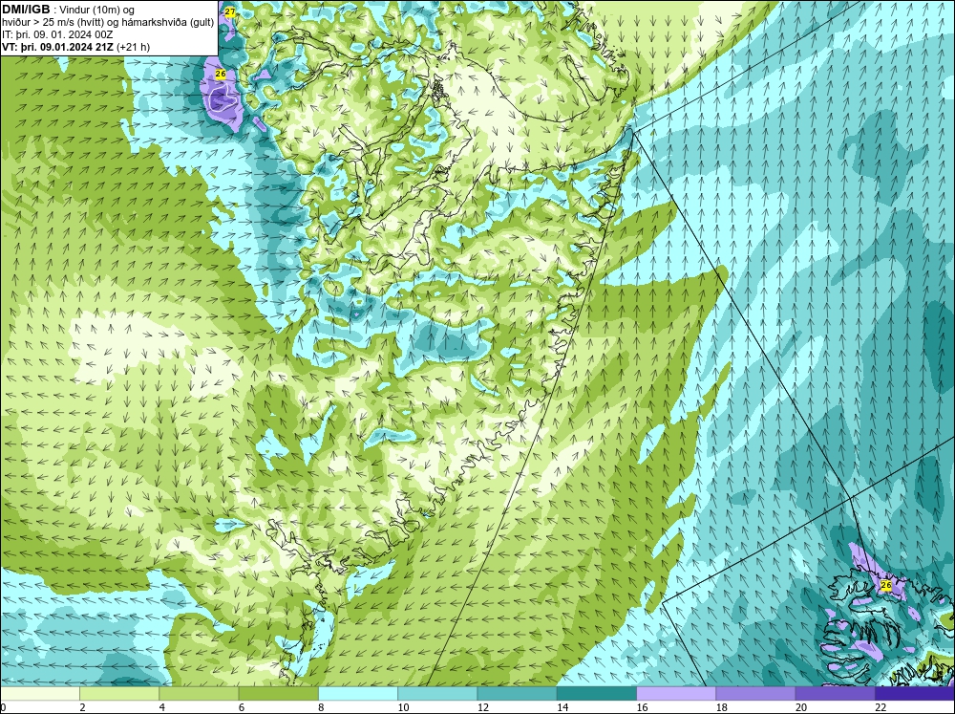Click the legend scale value 16

(x=642, y=707)
